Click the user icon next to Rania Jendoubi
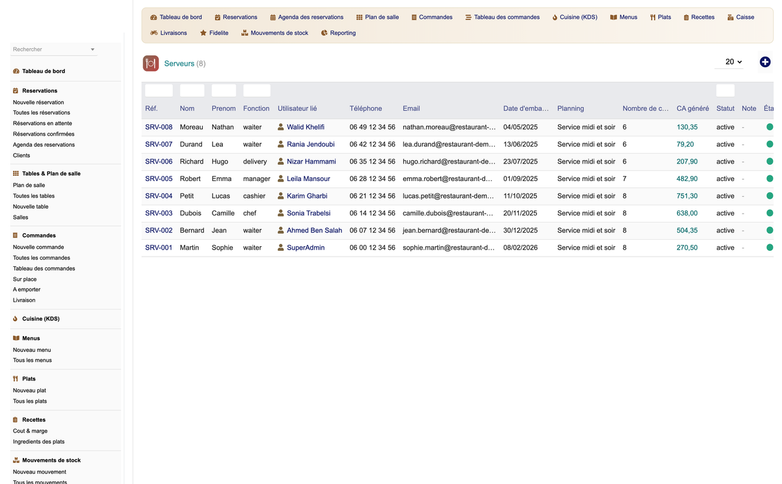The image size is (782, 484). [281, 144]
